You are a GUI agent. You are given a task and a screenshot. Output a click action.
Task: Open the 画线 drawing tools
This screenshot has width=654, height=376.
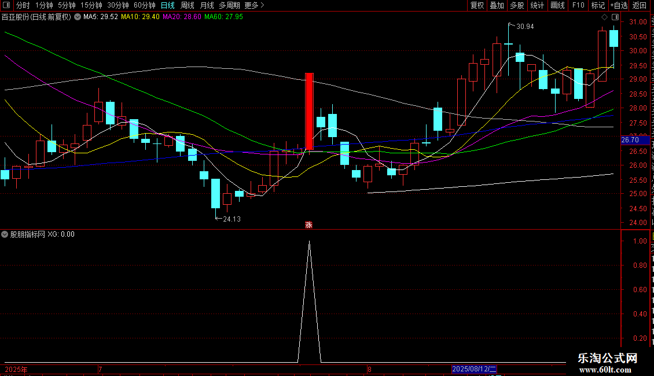coord(557,5)
